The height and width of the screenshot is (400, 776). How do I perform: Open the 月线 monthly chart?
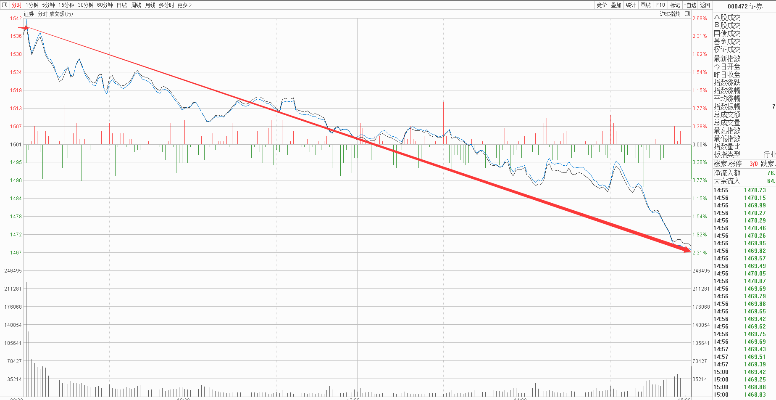(150, 5)
